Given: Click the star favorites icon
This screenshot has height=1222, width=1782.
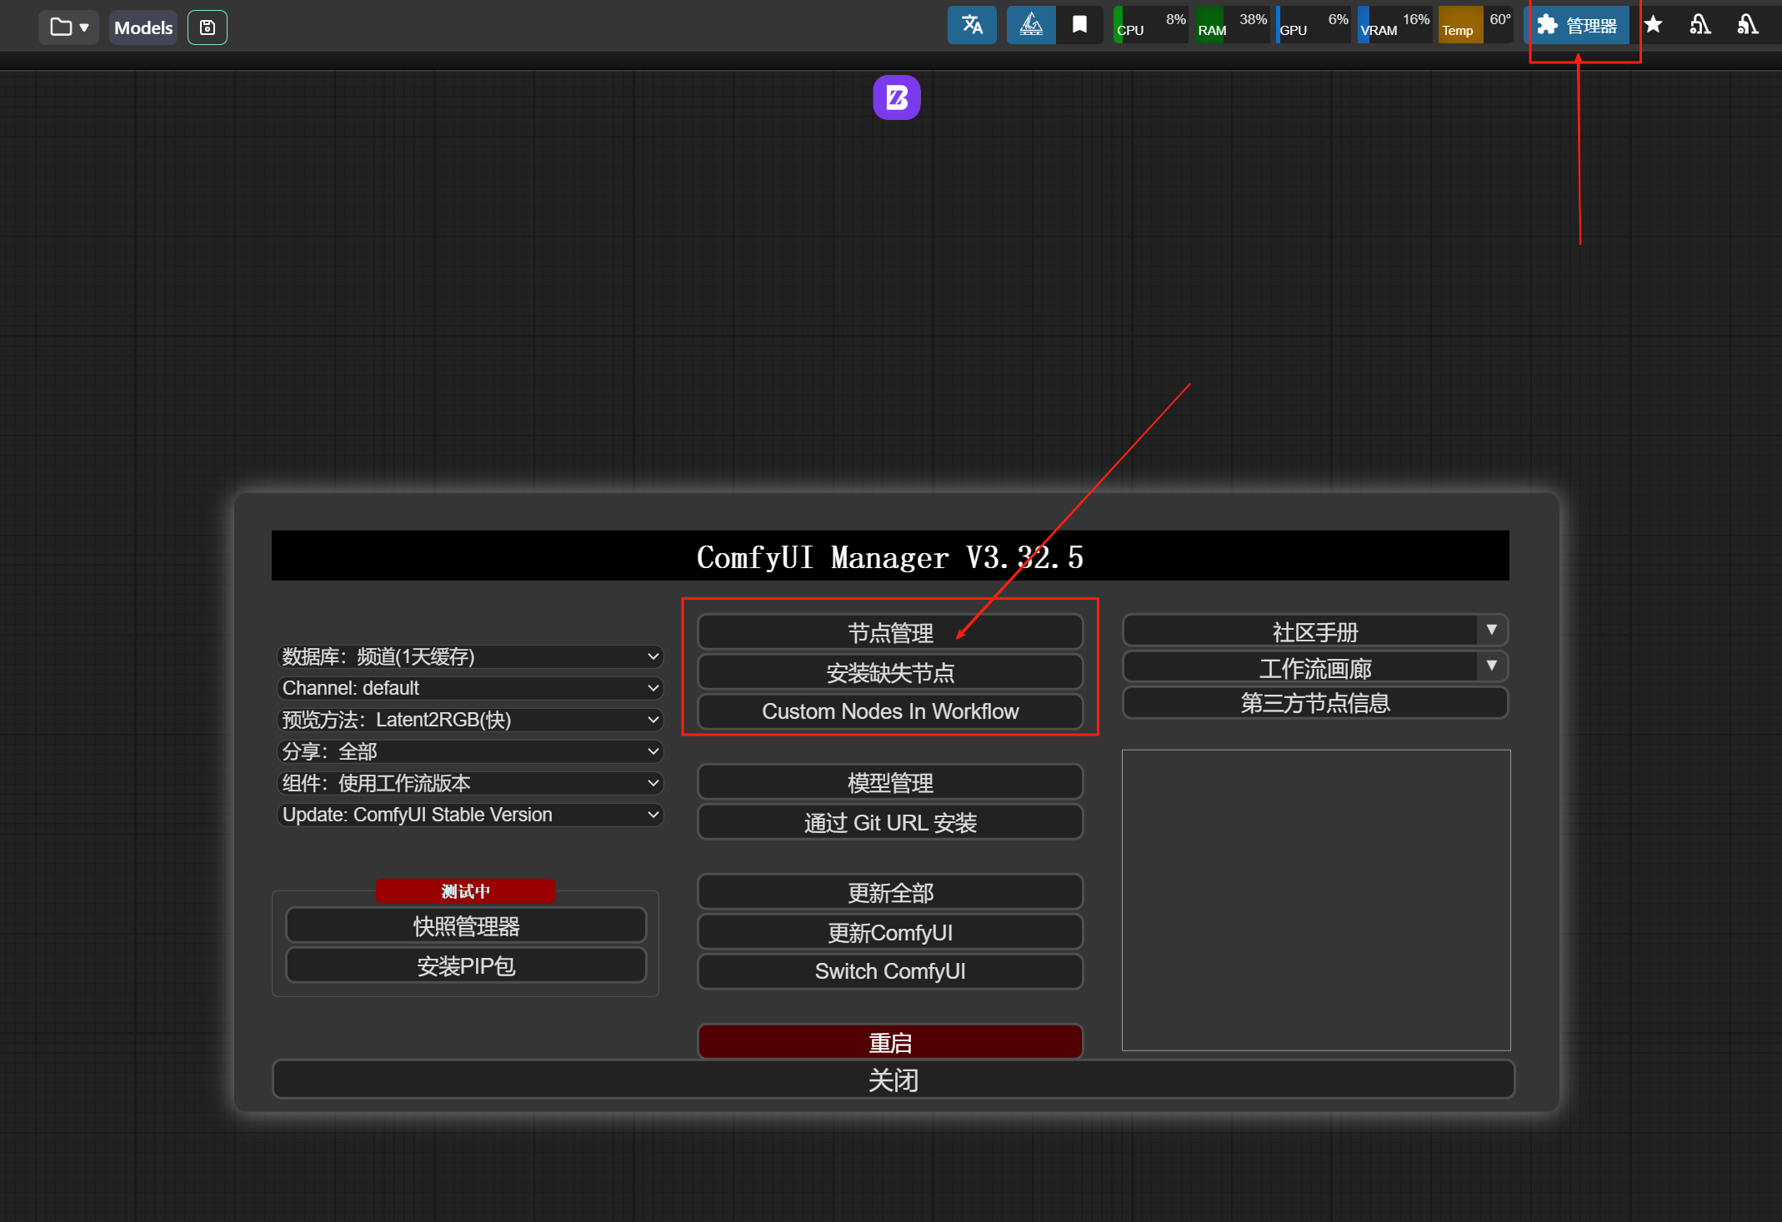Looking at the screenshot, I should pyautogui.click(x=1654, y=25).
